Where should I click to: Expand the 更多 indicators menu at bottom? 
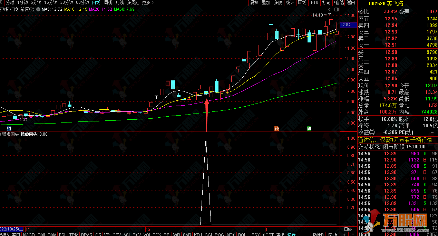[280, 235]
